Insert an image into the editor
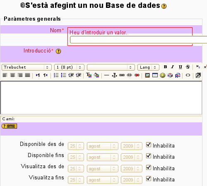Screen dimensions: 207x186 (x=147, y=75)
